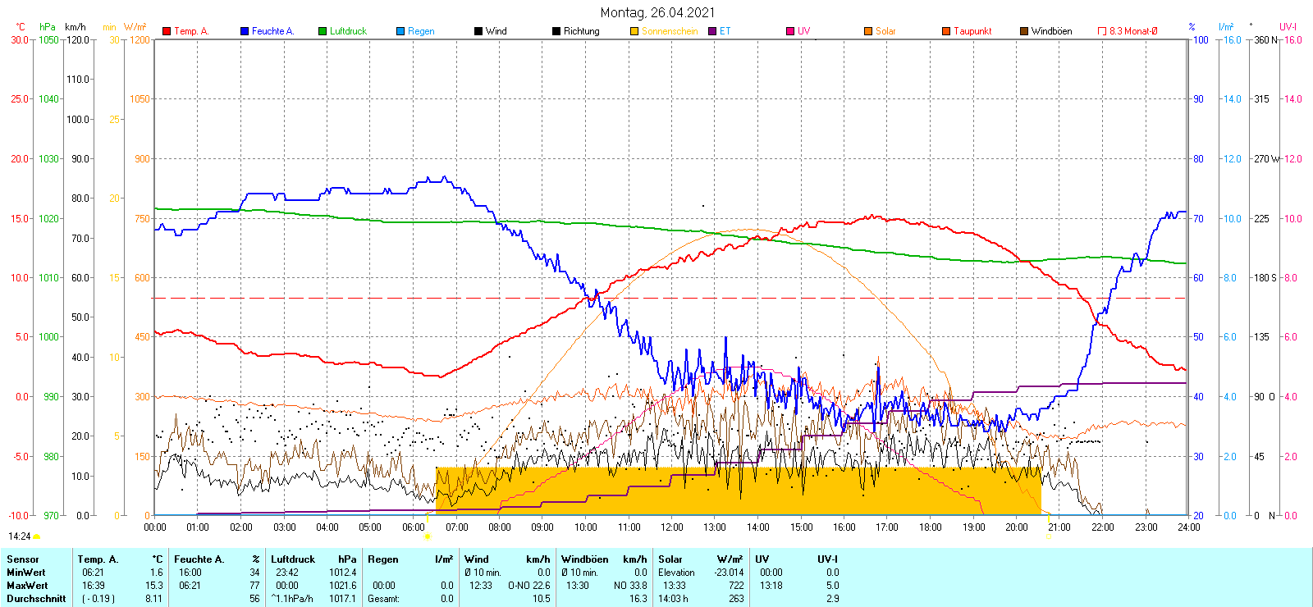1313x607 pixels.
Task: Click the W/m² axis unit label at top left
Action: (135, 27)
